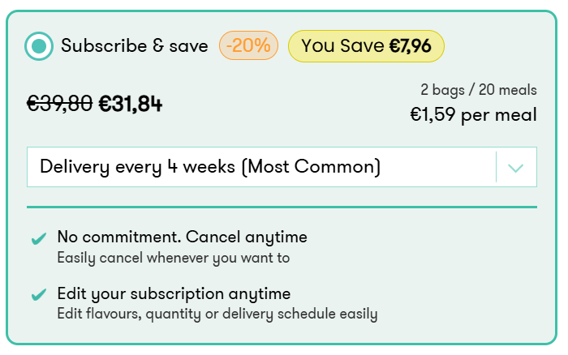The image size is (568, 355).
Task: Select the Subscribe & save radio button
Action: tap(39, 46)
